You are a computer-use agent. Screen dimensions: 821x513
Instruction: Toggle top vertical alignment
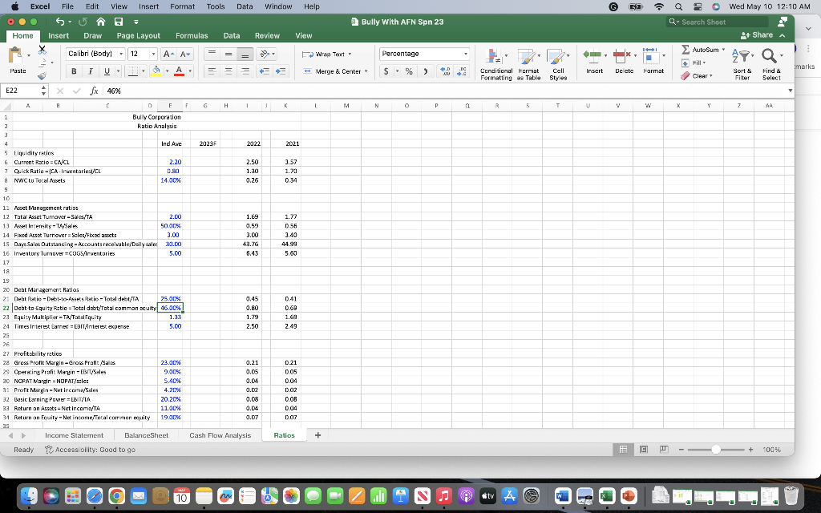(x=212, y=54)
